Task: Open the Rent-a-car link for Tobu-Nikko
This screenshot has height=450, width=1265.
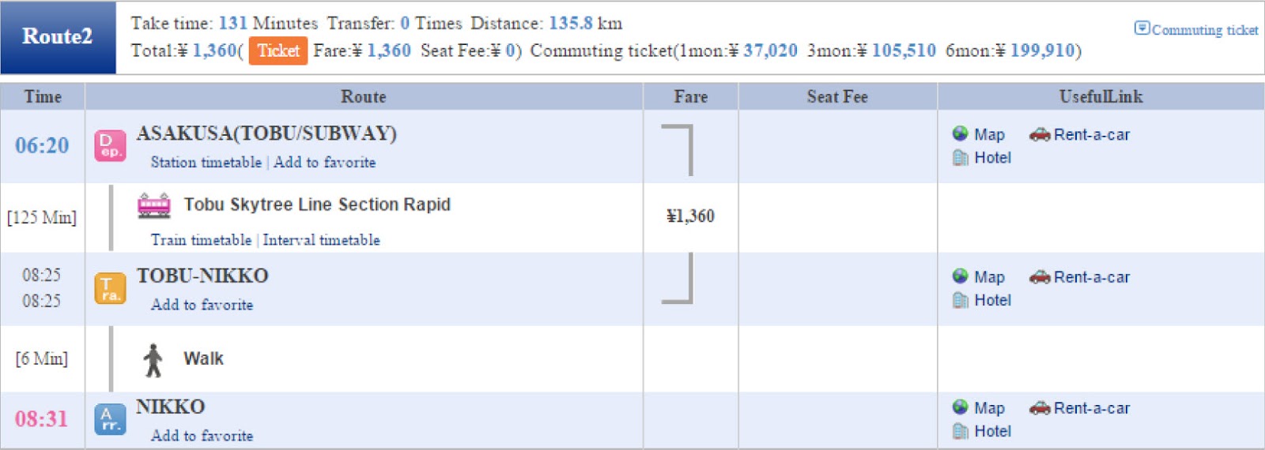Action: 1091,277
